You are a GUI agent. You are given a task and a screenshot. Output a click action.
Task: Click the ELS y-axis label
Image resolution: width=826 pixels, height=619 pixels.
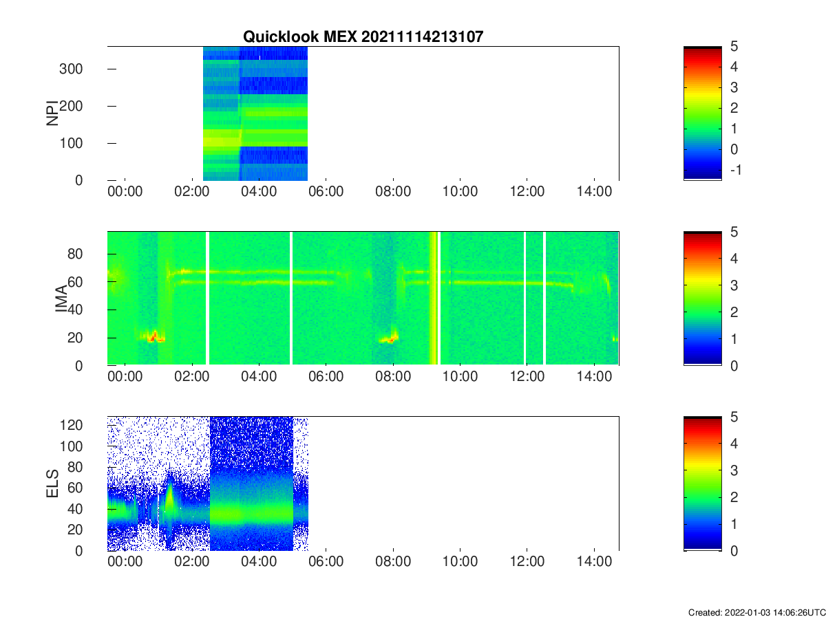point(52,484)
